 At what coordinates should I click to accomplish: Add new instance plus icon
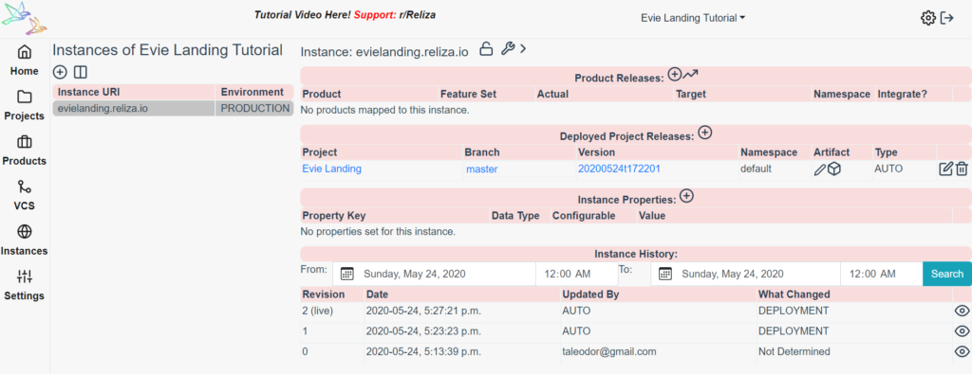[x=60, y=72]
